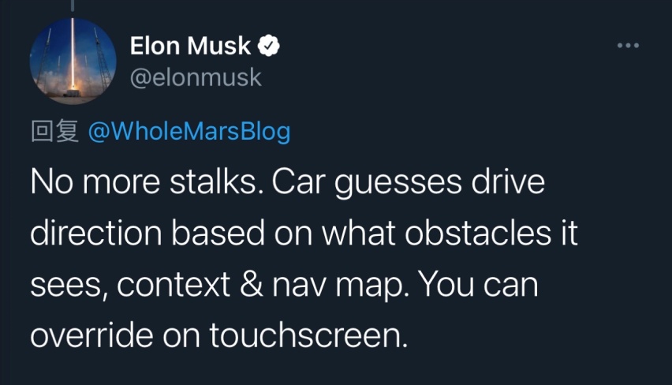The height and width of the screenshot is (385, 672).
Task: Click the word obstacles in the tweet
Action: pos(478,234)
